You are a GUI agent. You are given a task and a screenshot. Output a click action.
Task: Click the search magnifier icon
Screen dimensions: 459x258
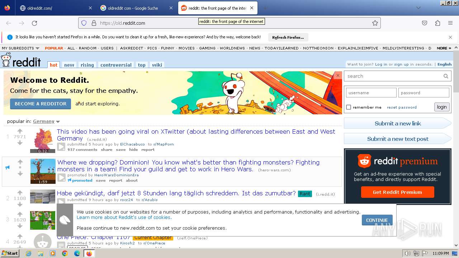pyautogui.click(x=446, y=76)
